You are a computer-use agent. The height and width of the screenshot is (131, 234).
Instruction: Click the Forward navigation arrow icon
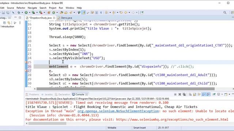(133, 13)
